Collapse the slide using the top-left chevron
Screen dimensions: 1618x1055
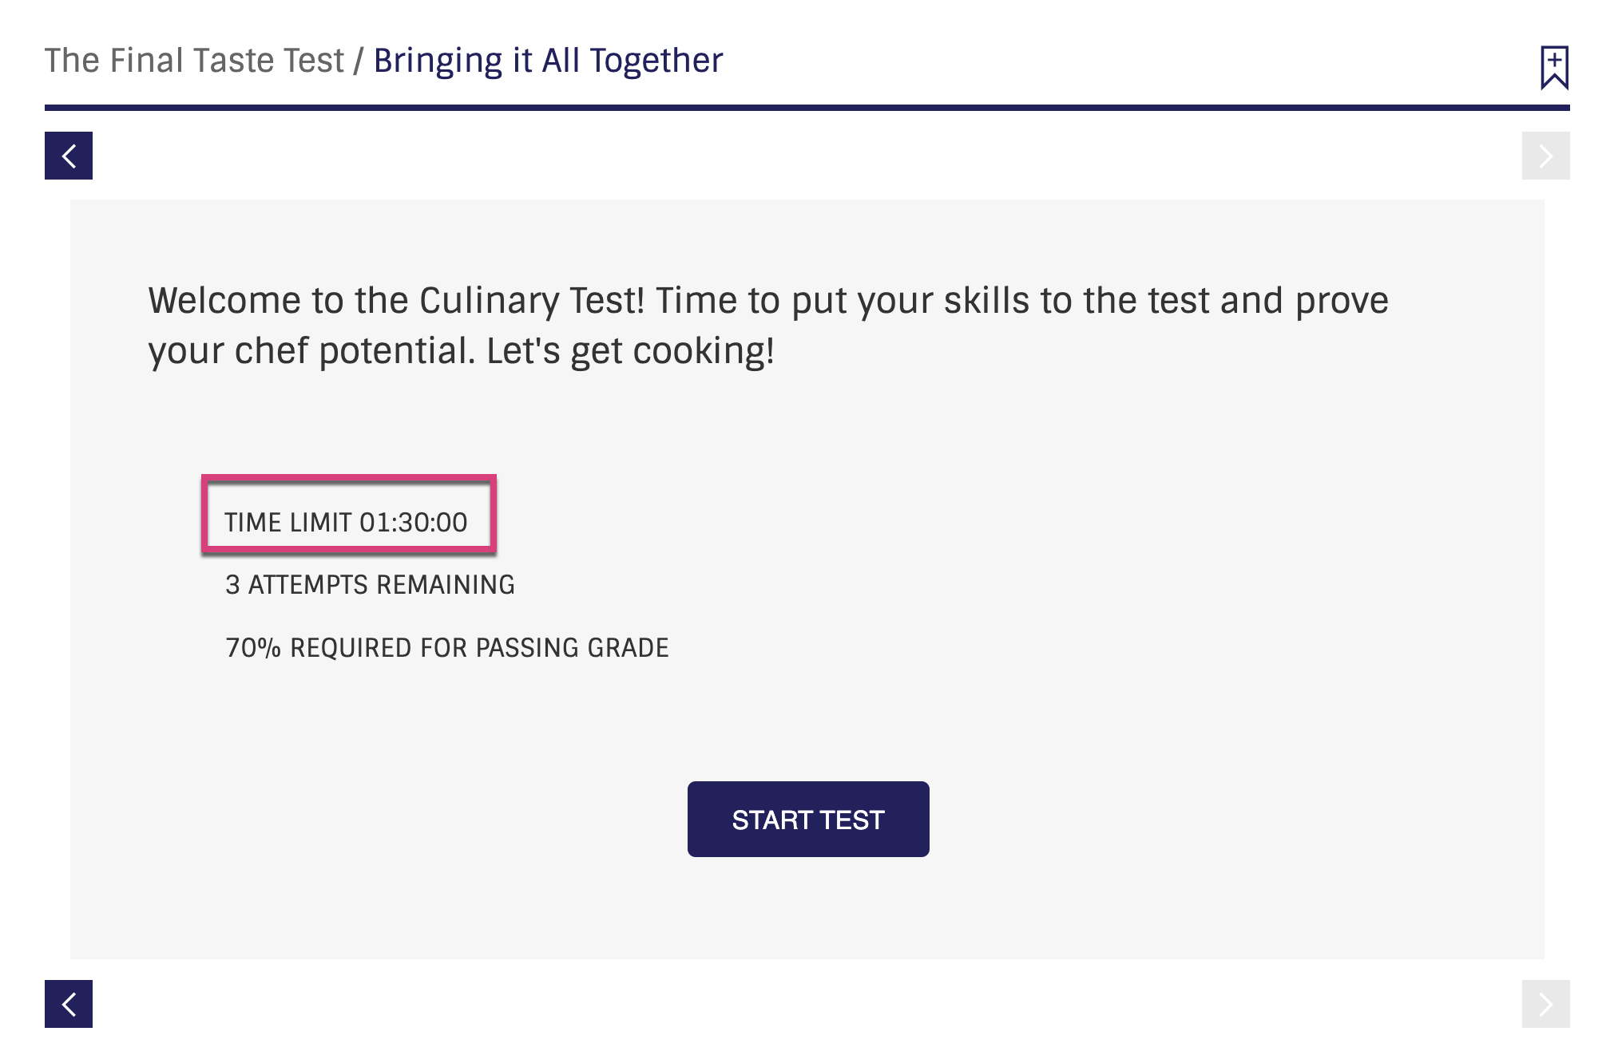pyautogui.click(x=69, y=156)
